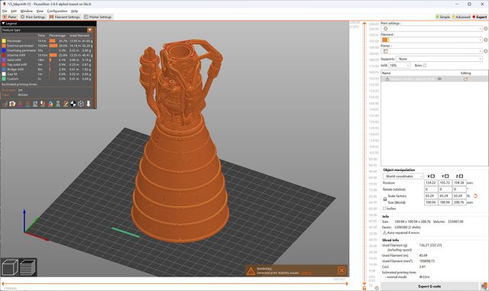
Task: Toggle the wipe visibility icon in legend toolbar
Action: 12,104
